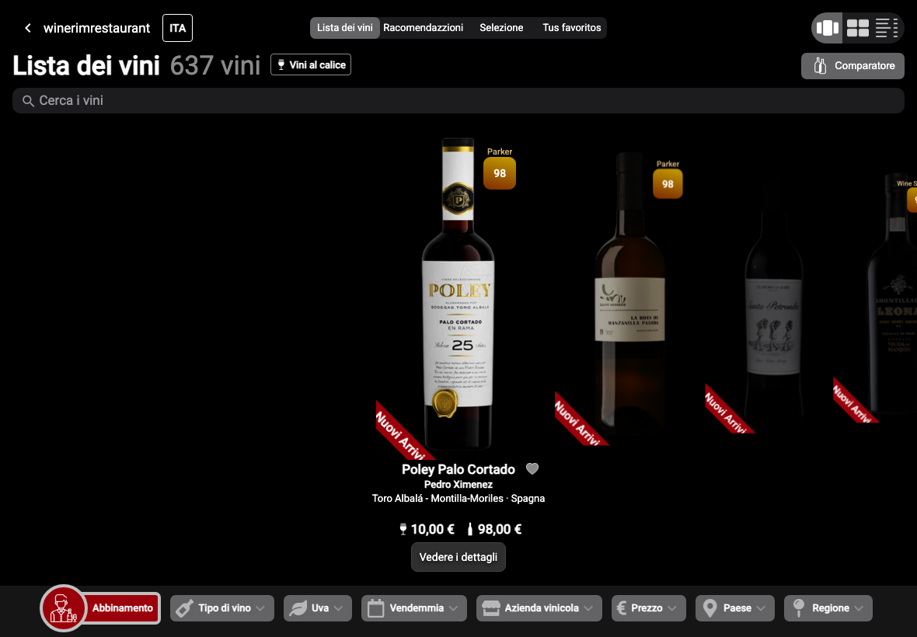Open the Abbinamento pairing button
This screenshot has height=637, width=917.
(122, 607)
